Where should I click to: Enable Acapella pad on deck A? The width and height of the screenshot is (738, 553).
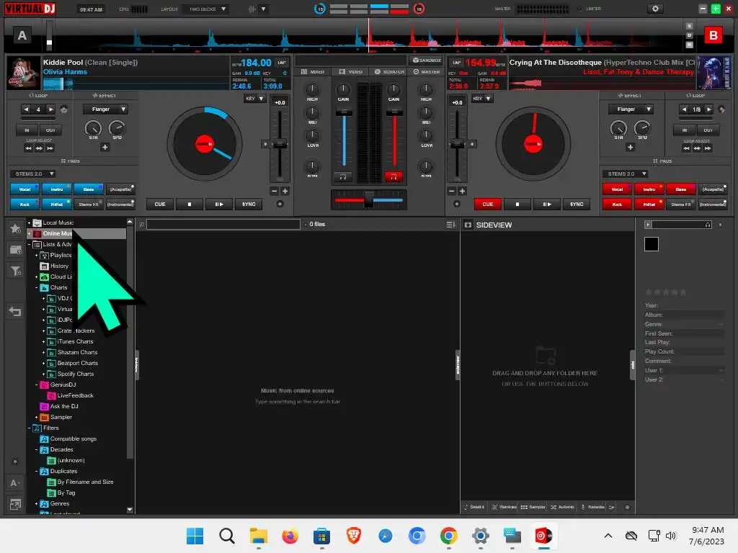[120, 189]
